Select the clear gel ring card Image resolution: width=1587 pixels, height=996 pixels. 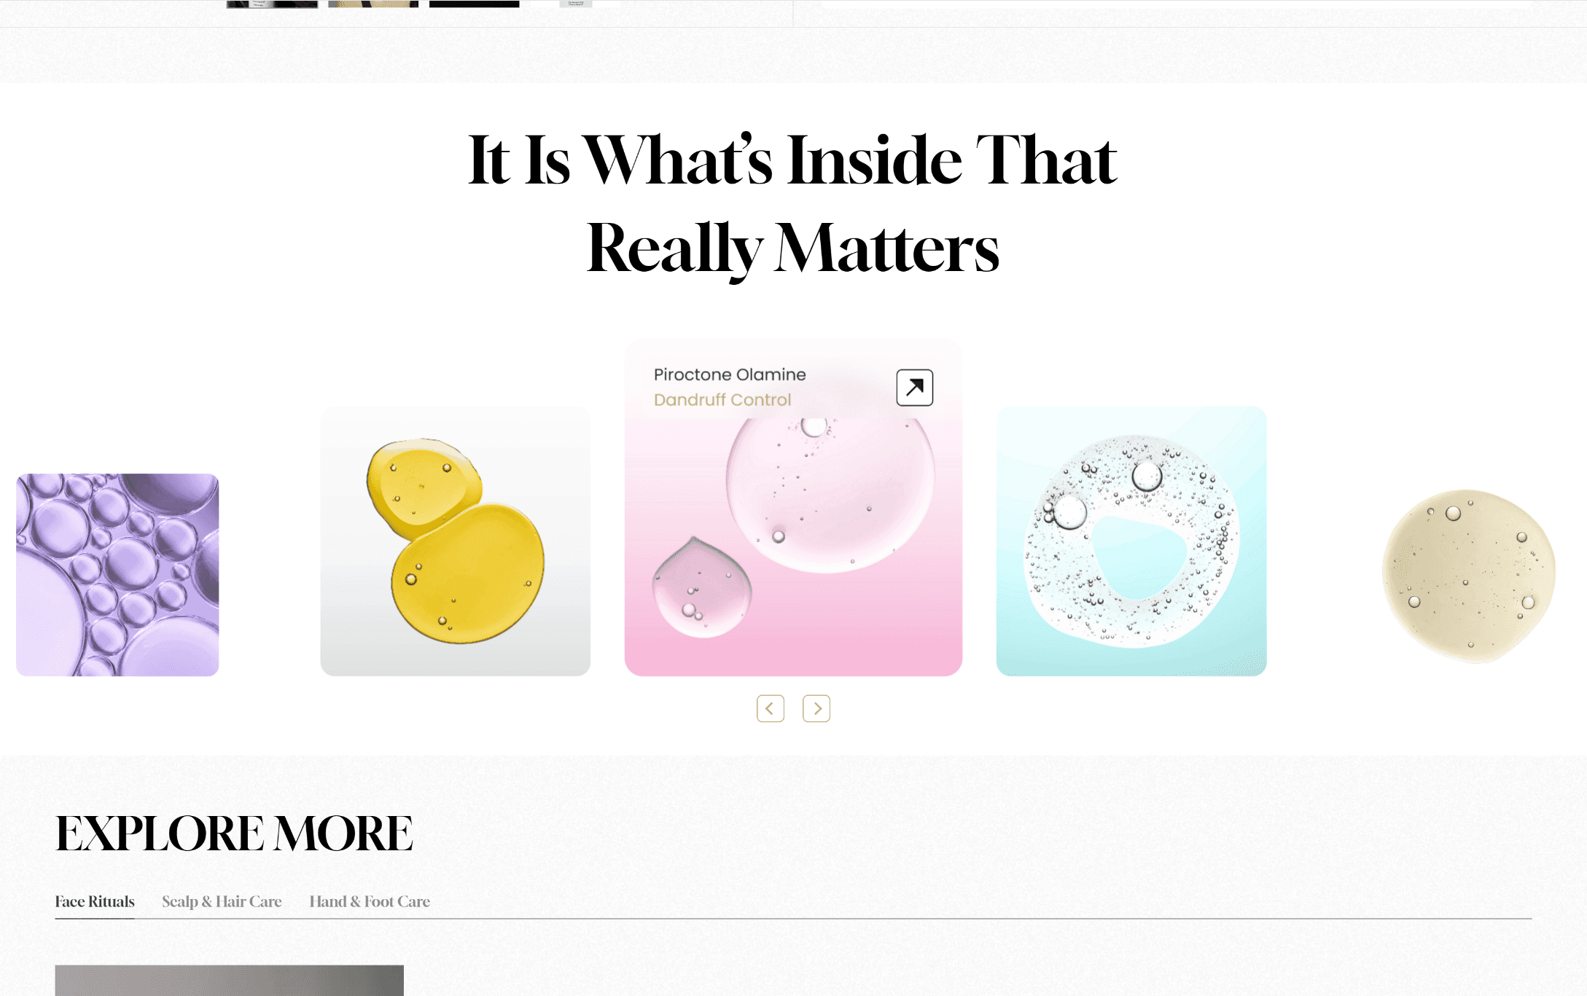point(1131,541)
